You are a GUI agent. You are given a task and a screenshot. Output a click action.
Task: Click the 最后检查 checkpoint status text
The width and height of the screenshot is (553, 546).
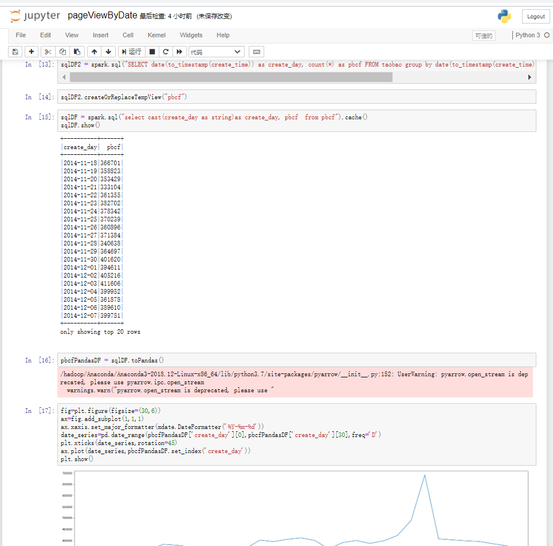166,16
